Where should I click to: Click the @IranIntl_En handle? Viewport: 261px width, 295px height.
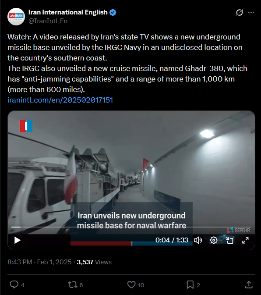[48, 21]
